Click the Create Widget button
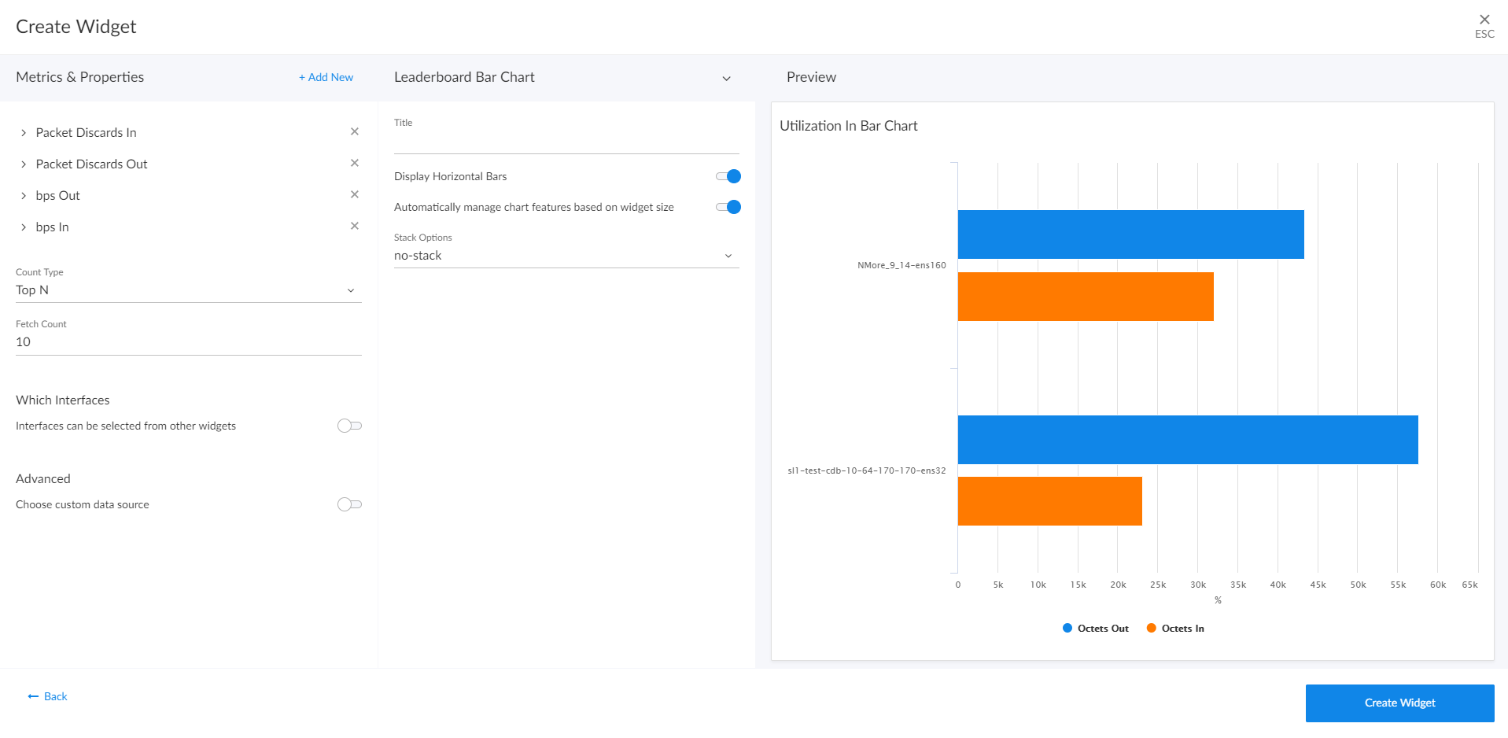This screenshot has height=738, width=1508. pos(1399,703)
